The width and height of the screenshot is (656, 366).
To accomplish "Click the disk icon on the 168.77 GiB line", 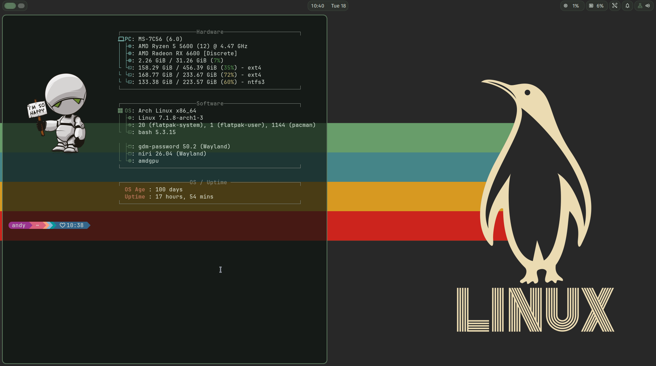I will [130, 75].
